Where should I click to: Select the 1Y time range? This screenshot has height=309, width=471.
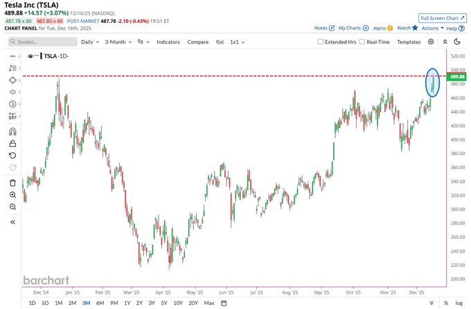(x=127, y=303)
